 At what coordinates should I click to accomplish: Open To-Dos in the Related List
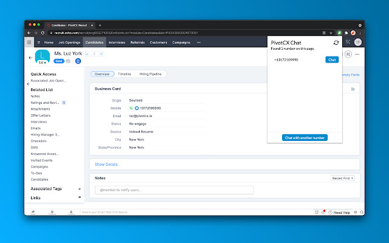tap(36, 173)
